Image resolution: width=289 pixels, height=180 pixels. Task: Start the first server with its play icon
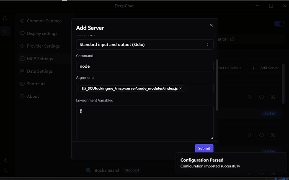[x=250, y=97]
